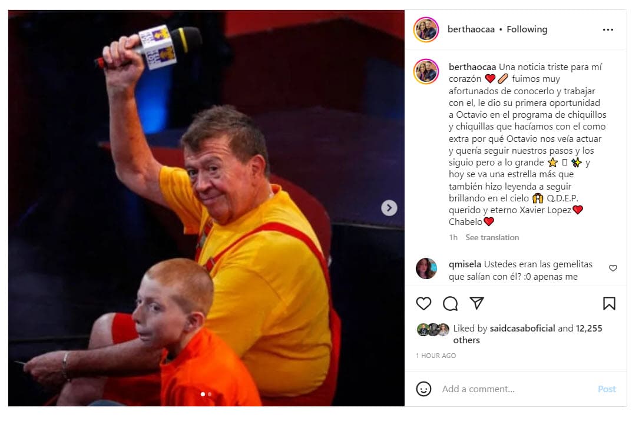The image size is (639, 421).
Task: Open the saidcasaboficial profile link
Action: pos(522,329)
